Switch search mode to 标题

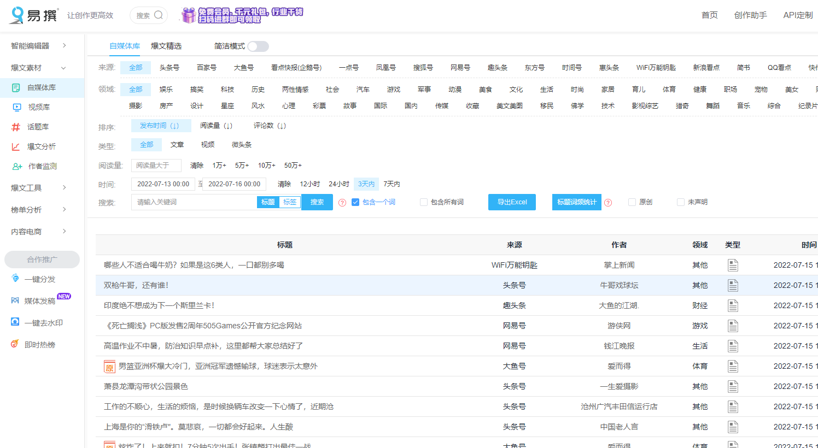[268, 202]
